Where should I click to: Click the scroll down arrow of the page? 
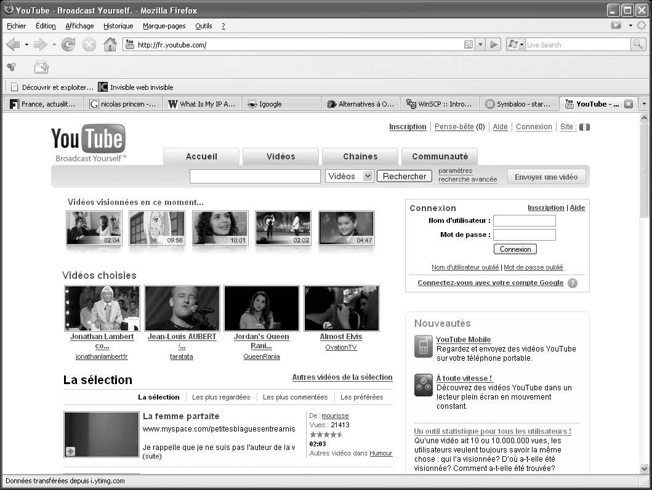644,468
